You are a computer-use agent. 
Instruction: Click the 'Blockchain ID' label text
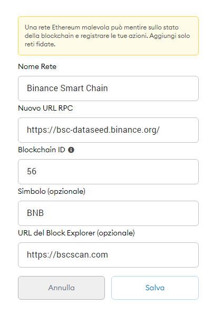click(x=42, y=150)
